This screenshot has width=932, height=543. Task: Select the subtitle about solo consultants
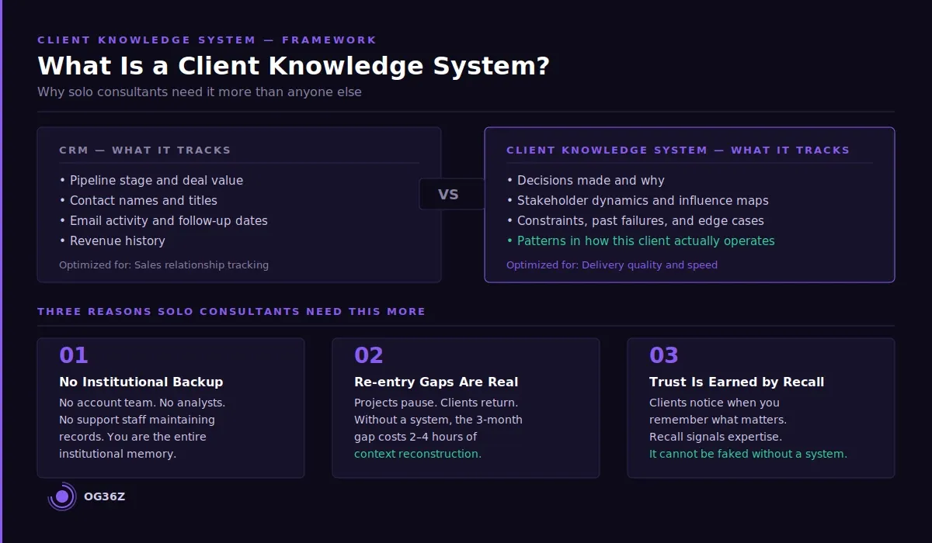click(x=199, y=92)
